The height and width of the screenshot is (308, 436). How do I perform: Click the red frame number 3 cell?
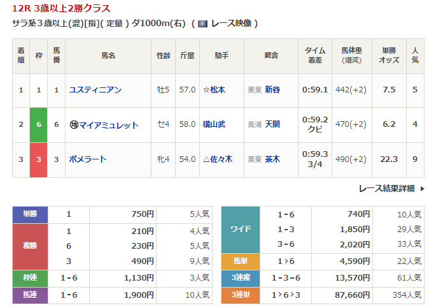pos(39,159)
